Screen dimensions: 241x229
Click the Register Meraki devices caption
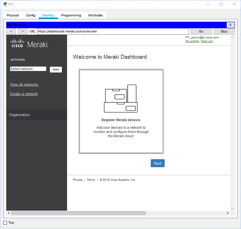pos(121,120)
